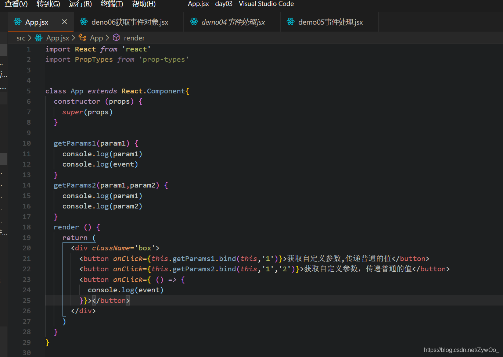503x357 pixels.
Task: Click closing </button> tag on line 25
Action: (111, 301)
